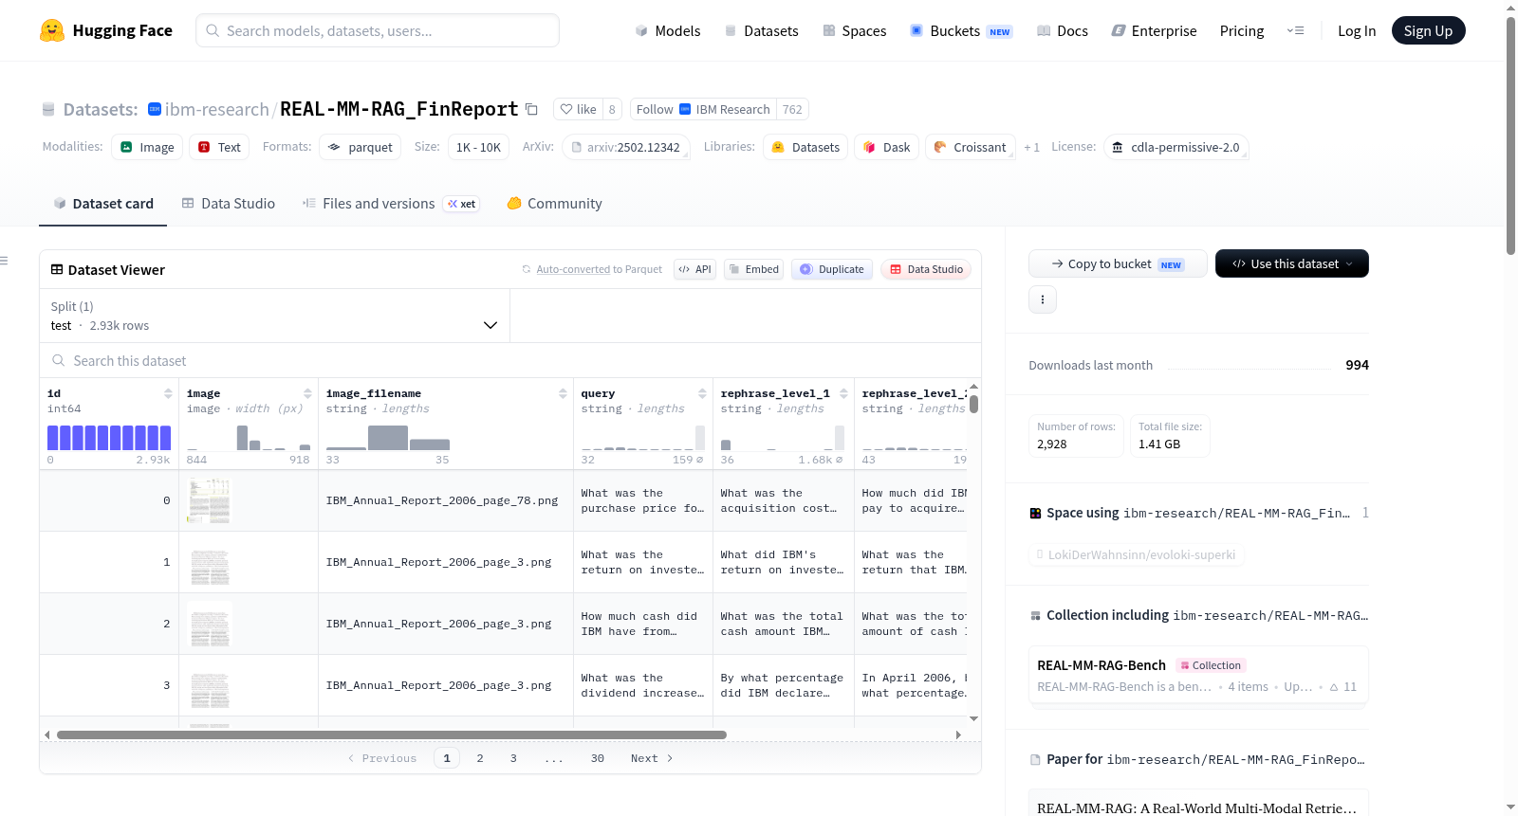Click the search magnifier in dataset viewer

tap(59, 360)
